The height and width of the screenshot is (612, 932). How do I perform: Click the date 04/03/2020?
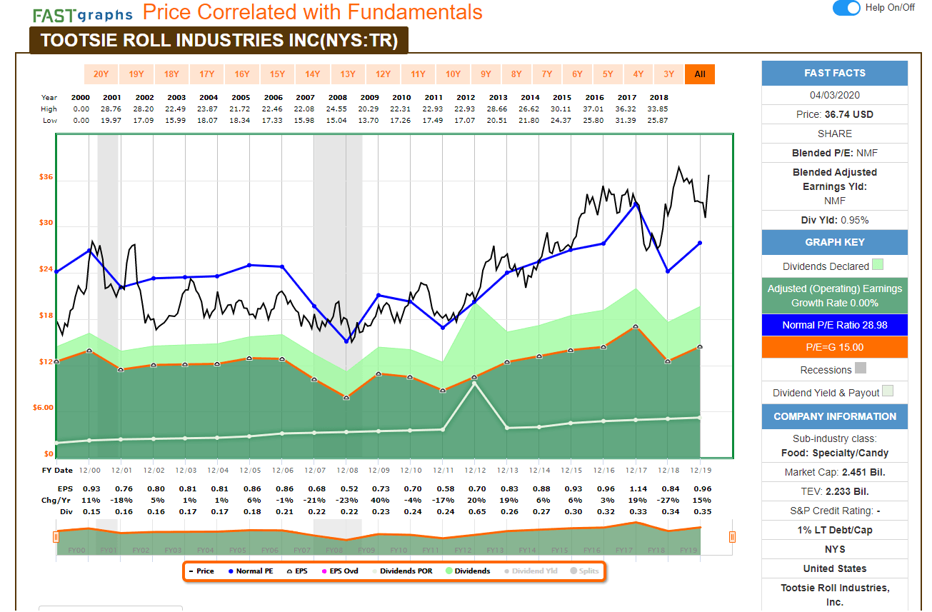pos(835,96)
